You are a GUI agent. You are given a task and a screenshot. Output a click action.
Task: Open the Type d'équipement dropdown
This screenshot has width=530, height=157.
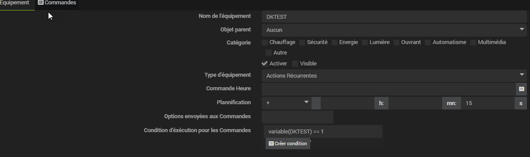click(x=394, y=75)
